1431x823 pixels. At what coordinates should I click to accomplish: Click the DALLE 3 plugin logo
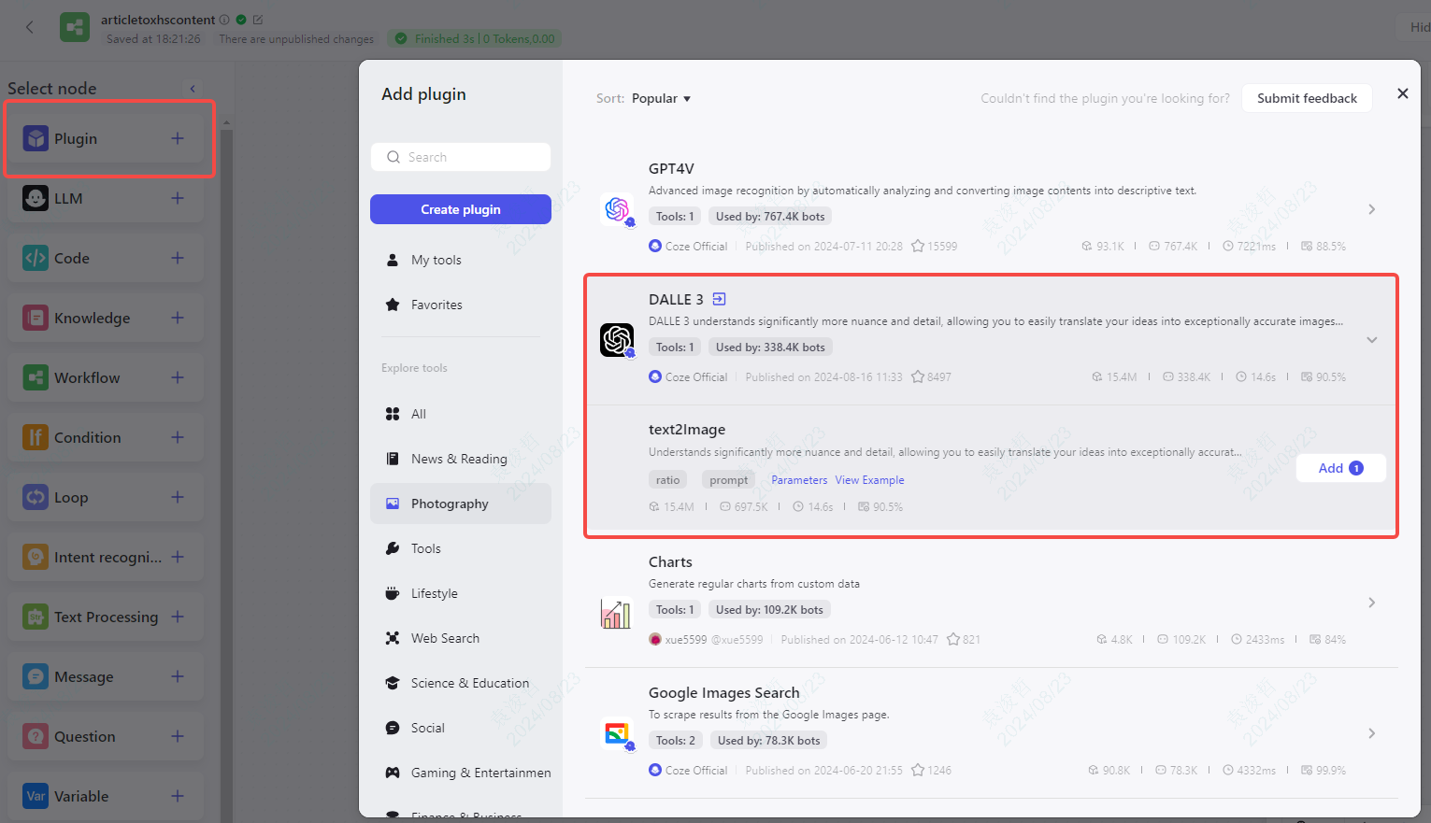[x=617, y=339]
